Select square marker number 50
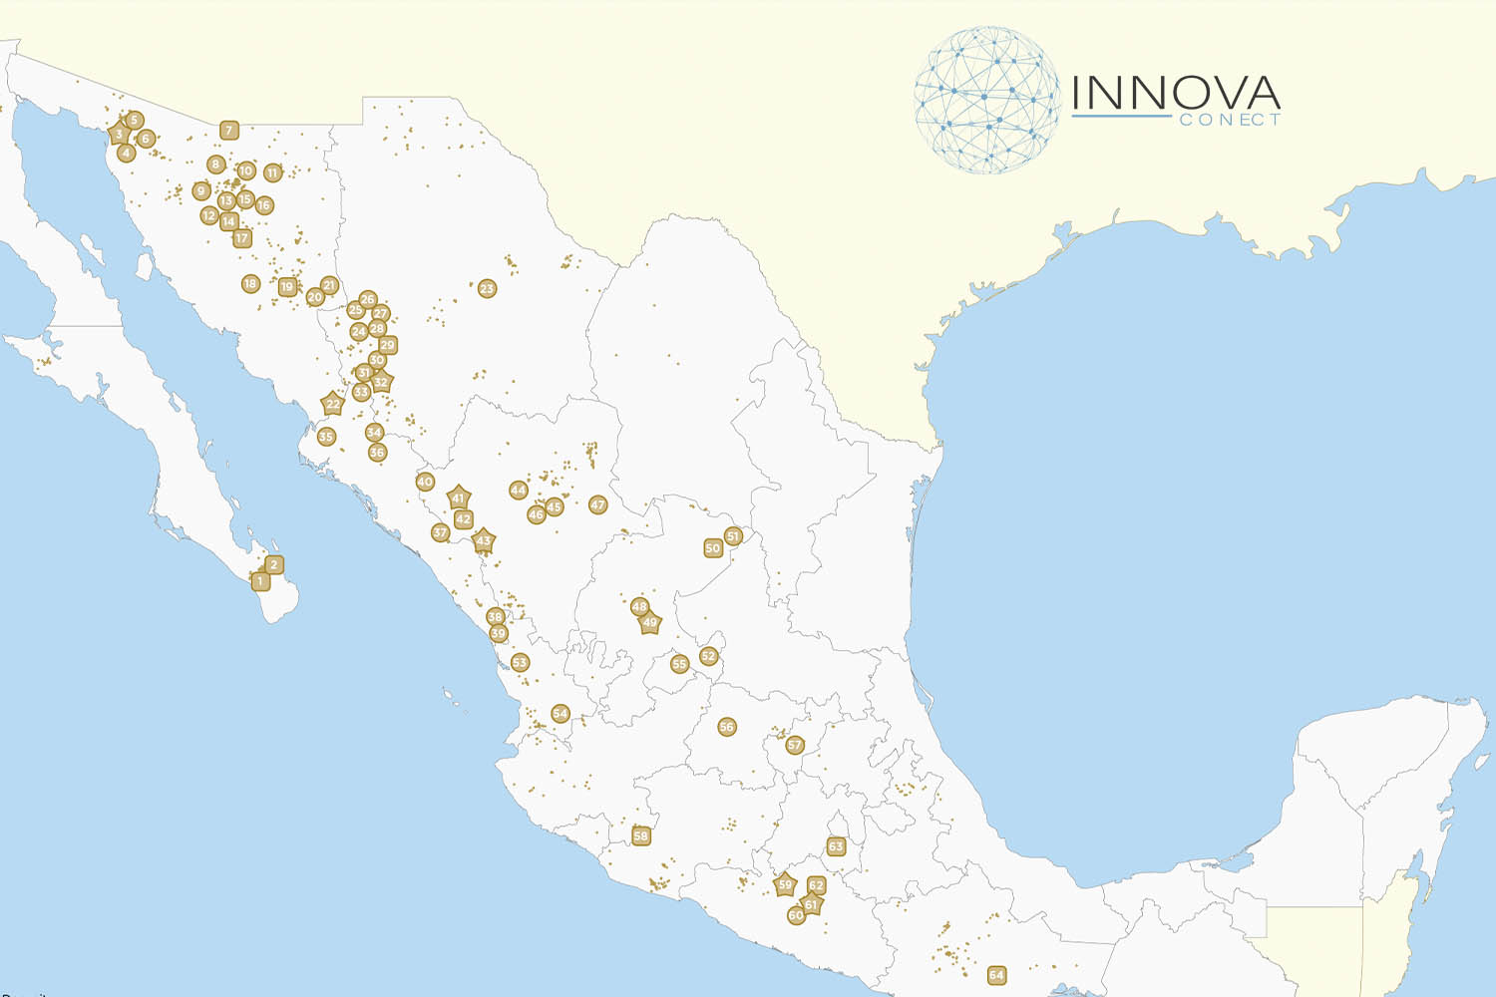The width and height of the screenshot is (1496, 997). (x=713, y=548)
